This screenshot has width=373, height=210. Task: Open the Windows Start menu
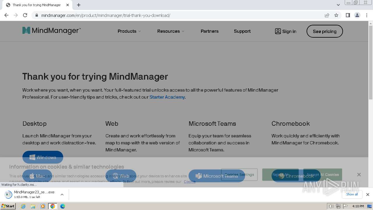(x=8, y=206)
